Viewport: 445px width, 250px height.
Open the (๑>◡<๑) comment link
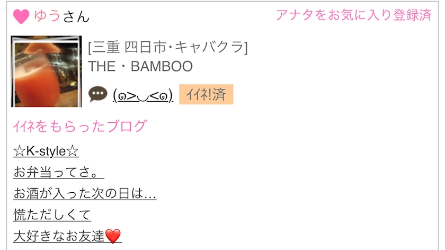[x=143, y=95]
